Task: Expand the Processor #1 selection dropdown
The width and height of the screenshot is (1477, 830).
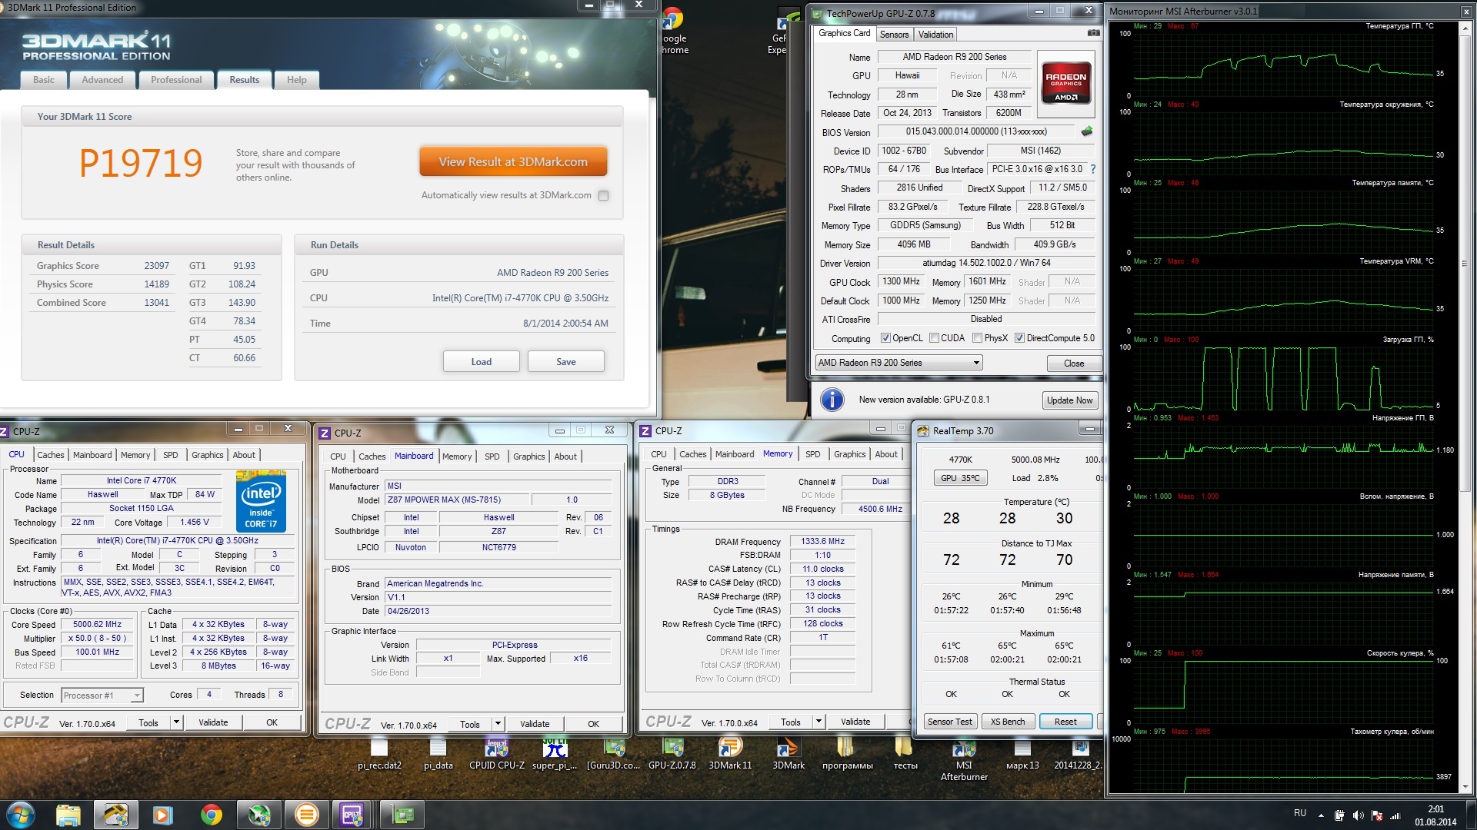Action: 136,696
